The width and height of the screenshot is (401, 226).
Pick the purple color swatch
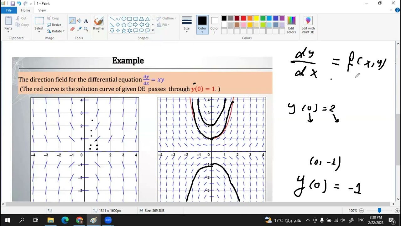(282, 19)
